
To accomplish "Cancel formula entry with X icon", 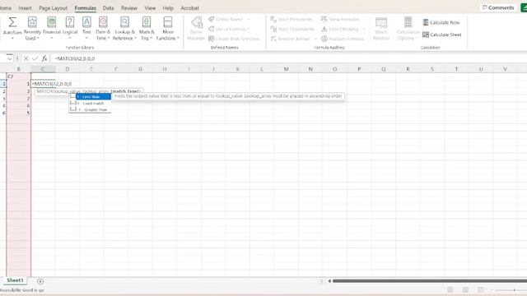I will tap(26, 58).
